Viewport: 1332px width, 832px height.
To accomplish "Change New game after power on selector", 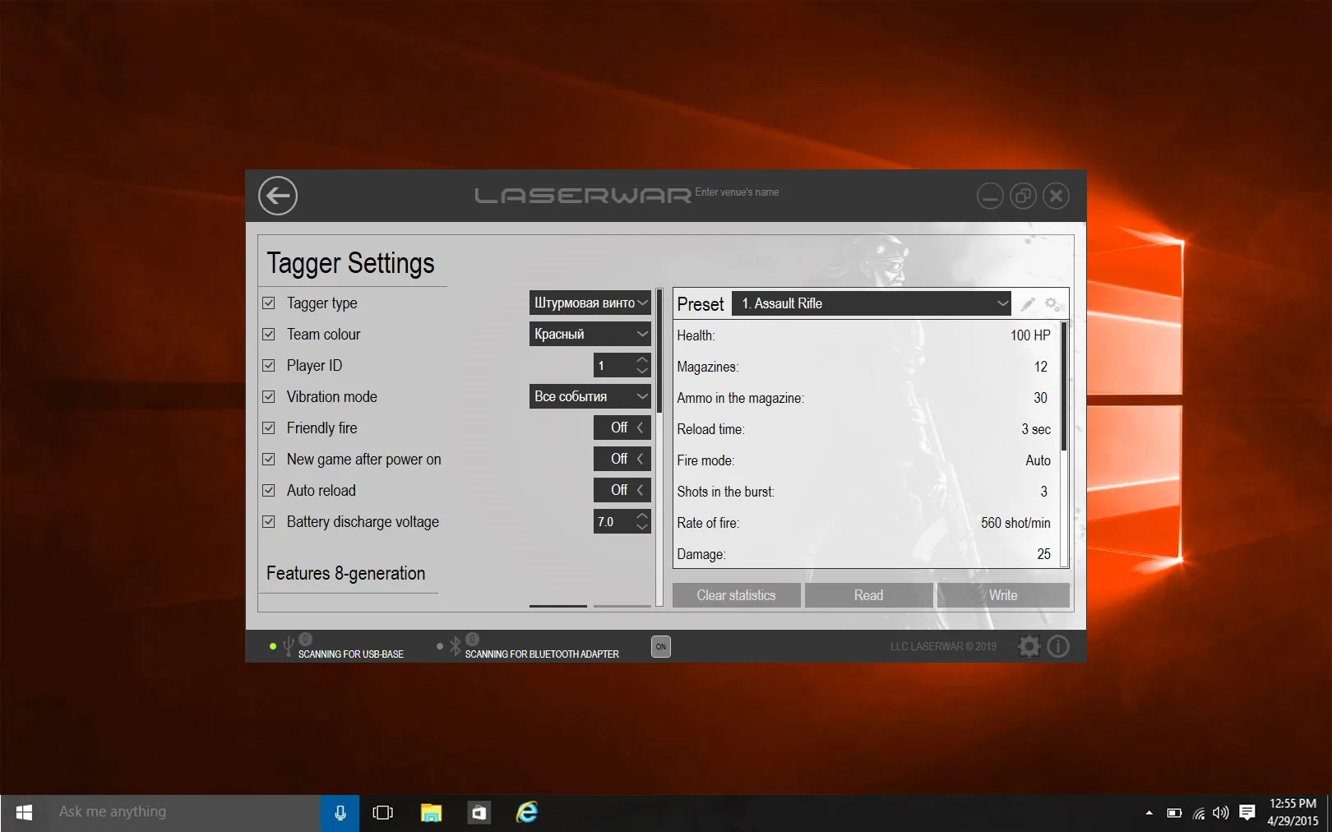I will [622, 459].
